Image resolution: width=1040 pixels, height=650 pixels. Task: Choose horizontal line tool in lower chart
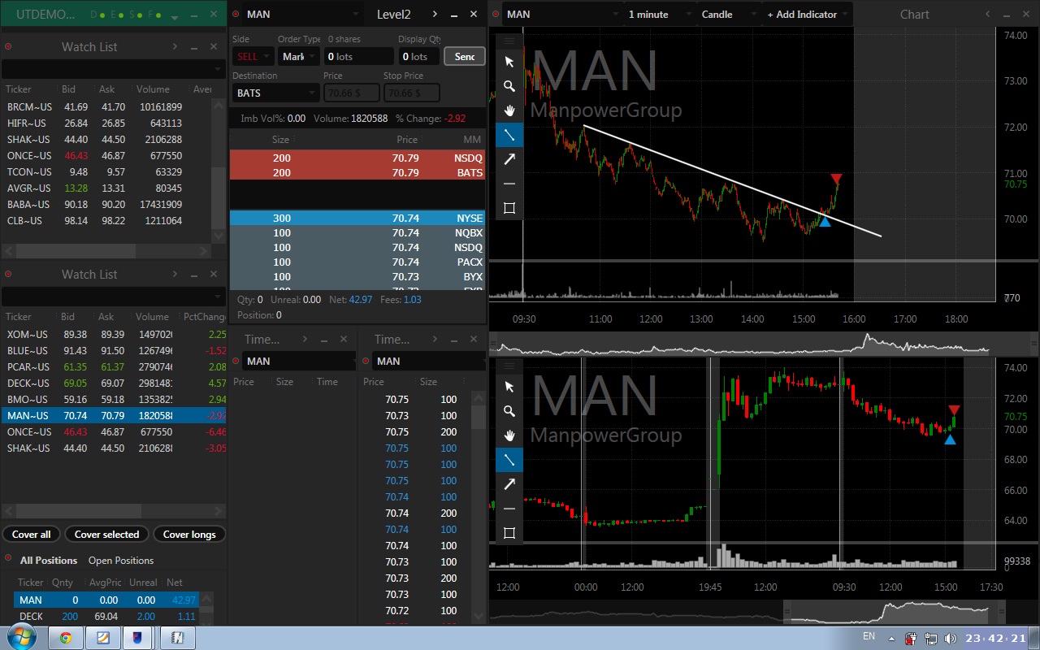coord(509,509)
